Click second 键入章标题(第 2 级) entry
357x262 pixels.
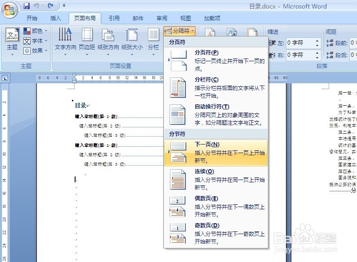coord(100,154)
